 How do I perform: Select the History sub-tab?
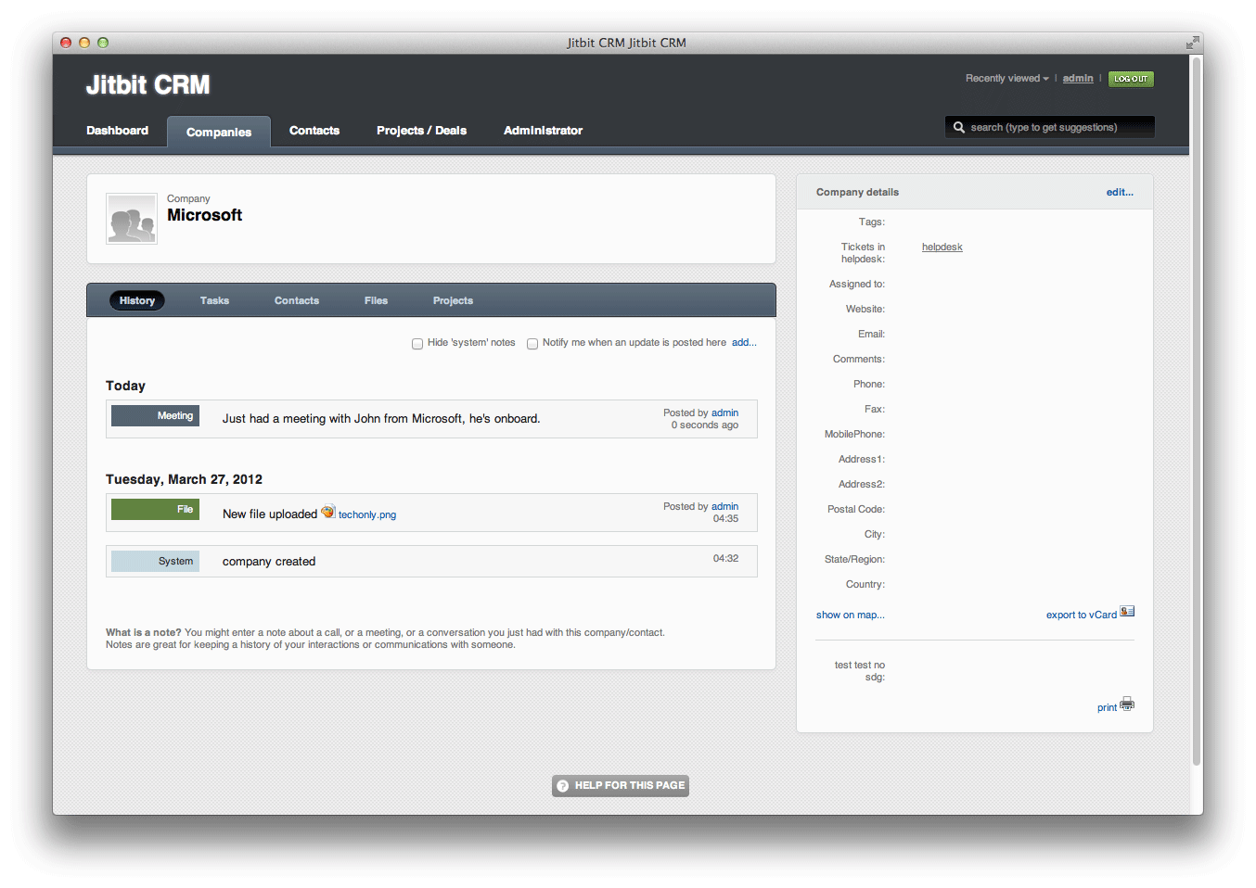(x=137, y=300)
